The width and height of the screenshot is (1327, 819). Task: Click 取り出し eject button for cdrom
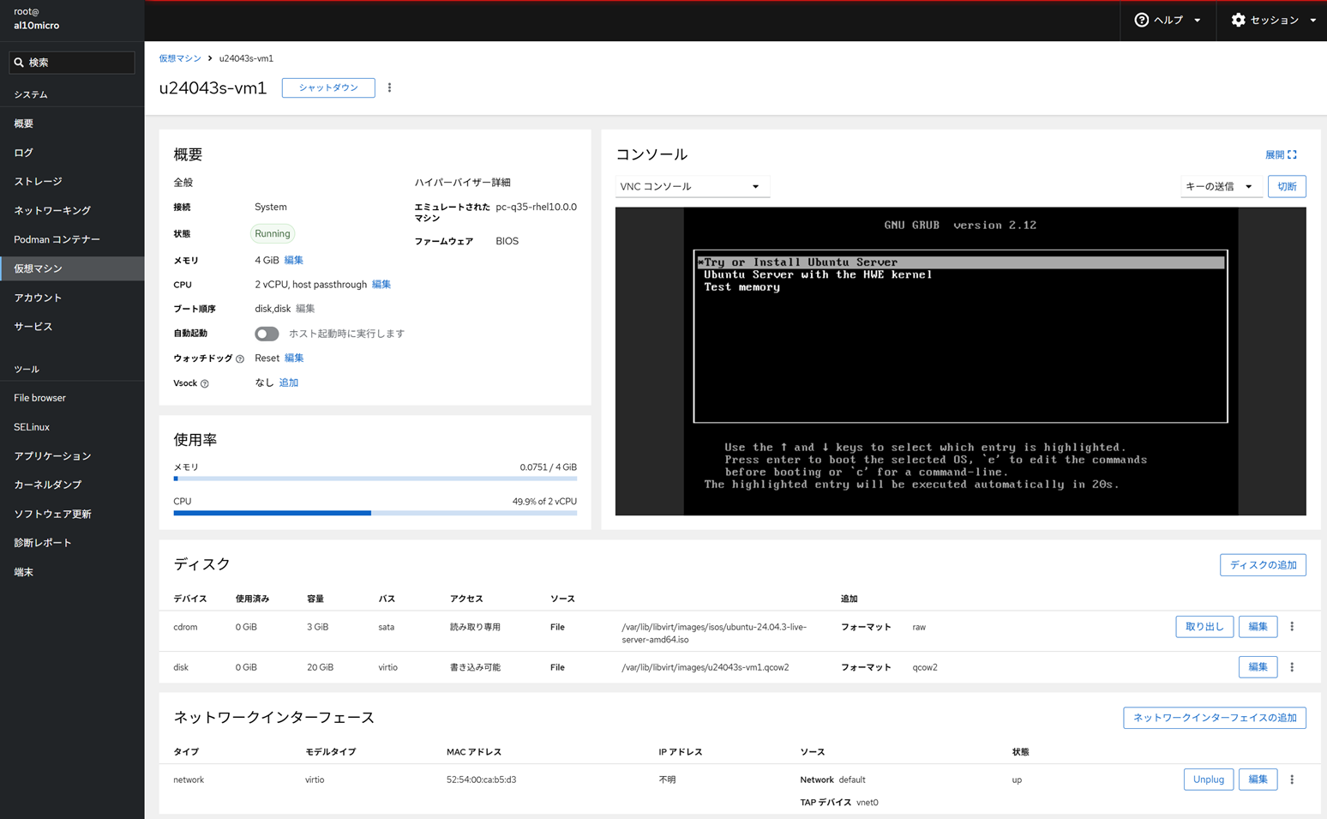tap(1204, 627)
